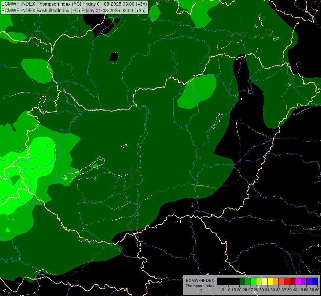Click legend scale value 39
The width and height of the screenshot is (321, 296).
click(x=290, y=290)
